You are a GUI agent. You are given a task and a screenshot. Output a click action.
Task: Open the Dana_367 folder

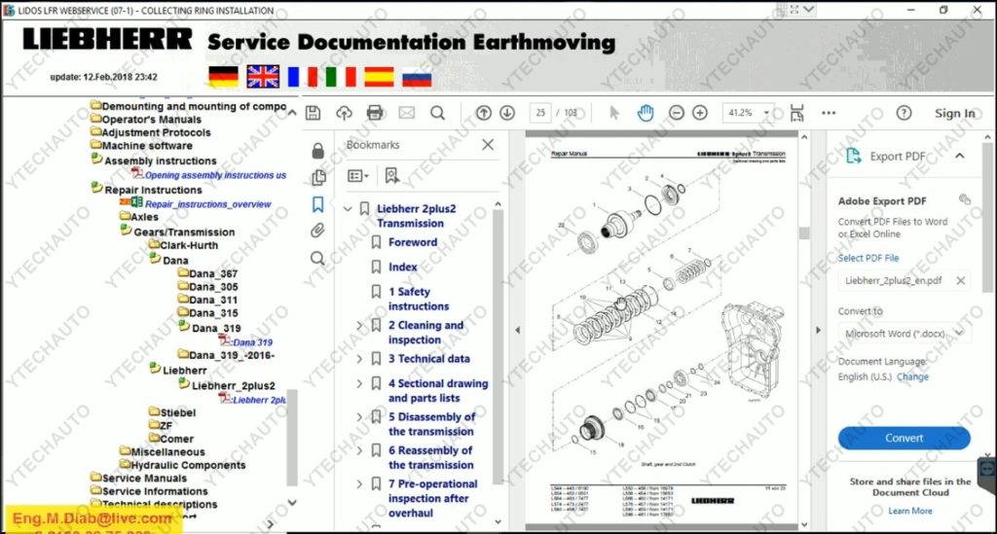point(212,273)
